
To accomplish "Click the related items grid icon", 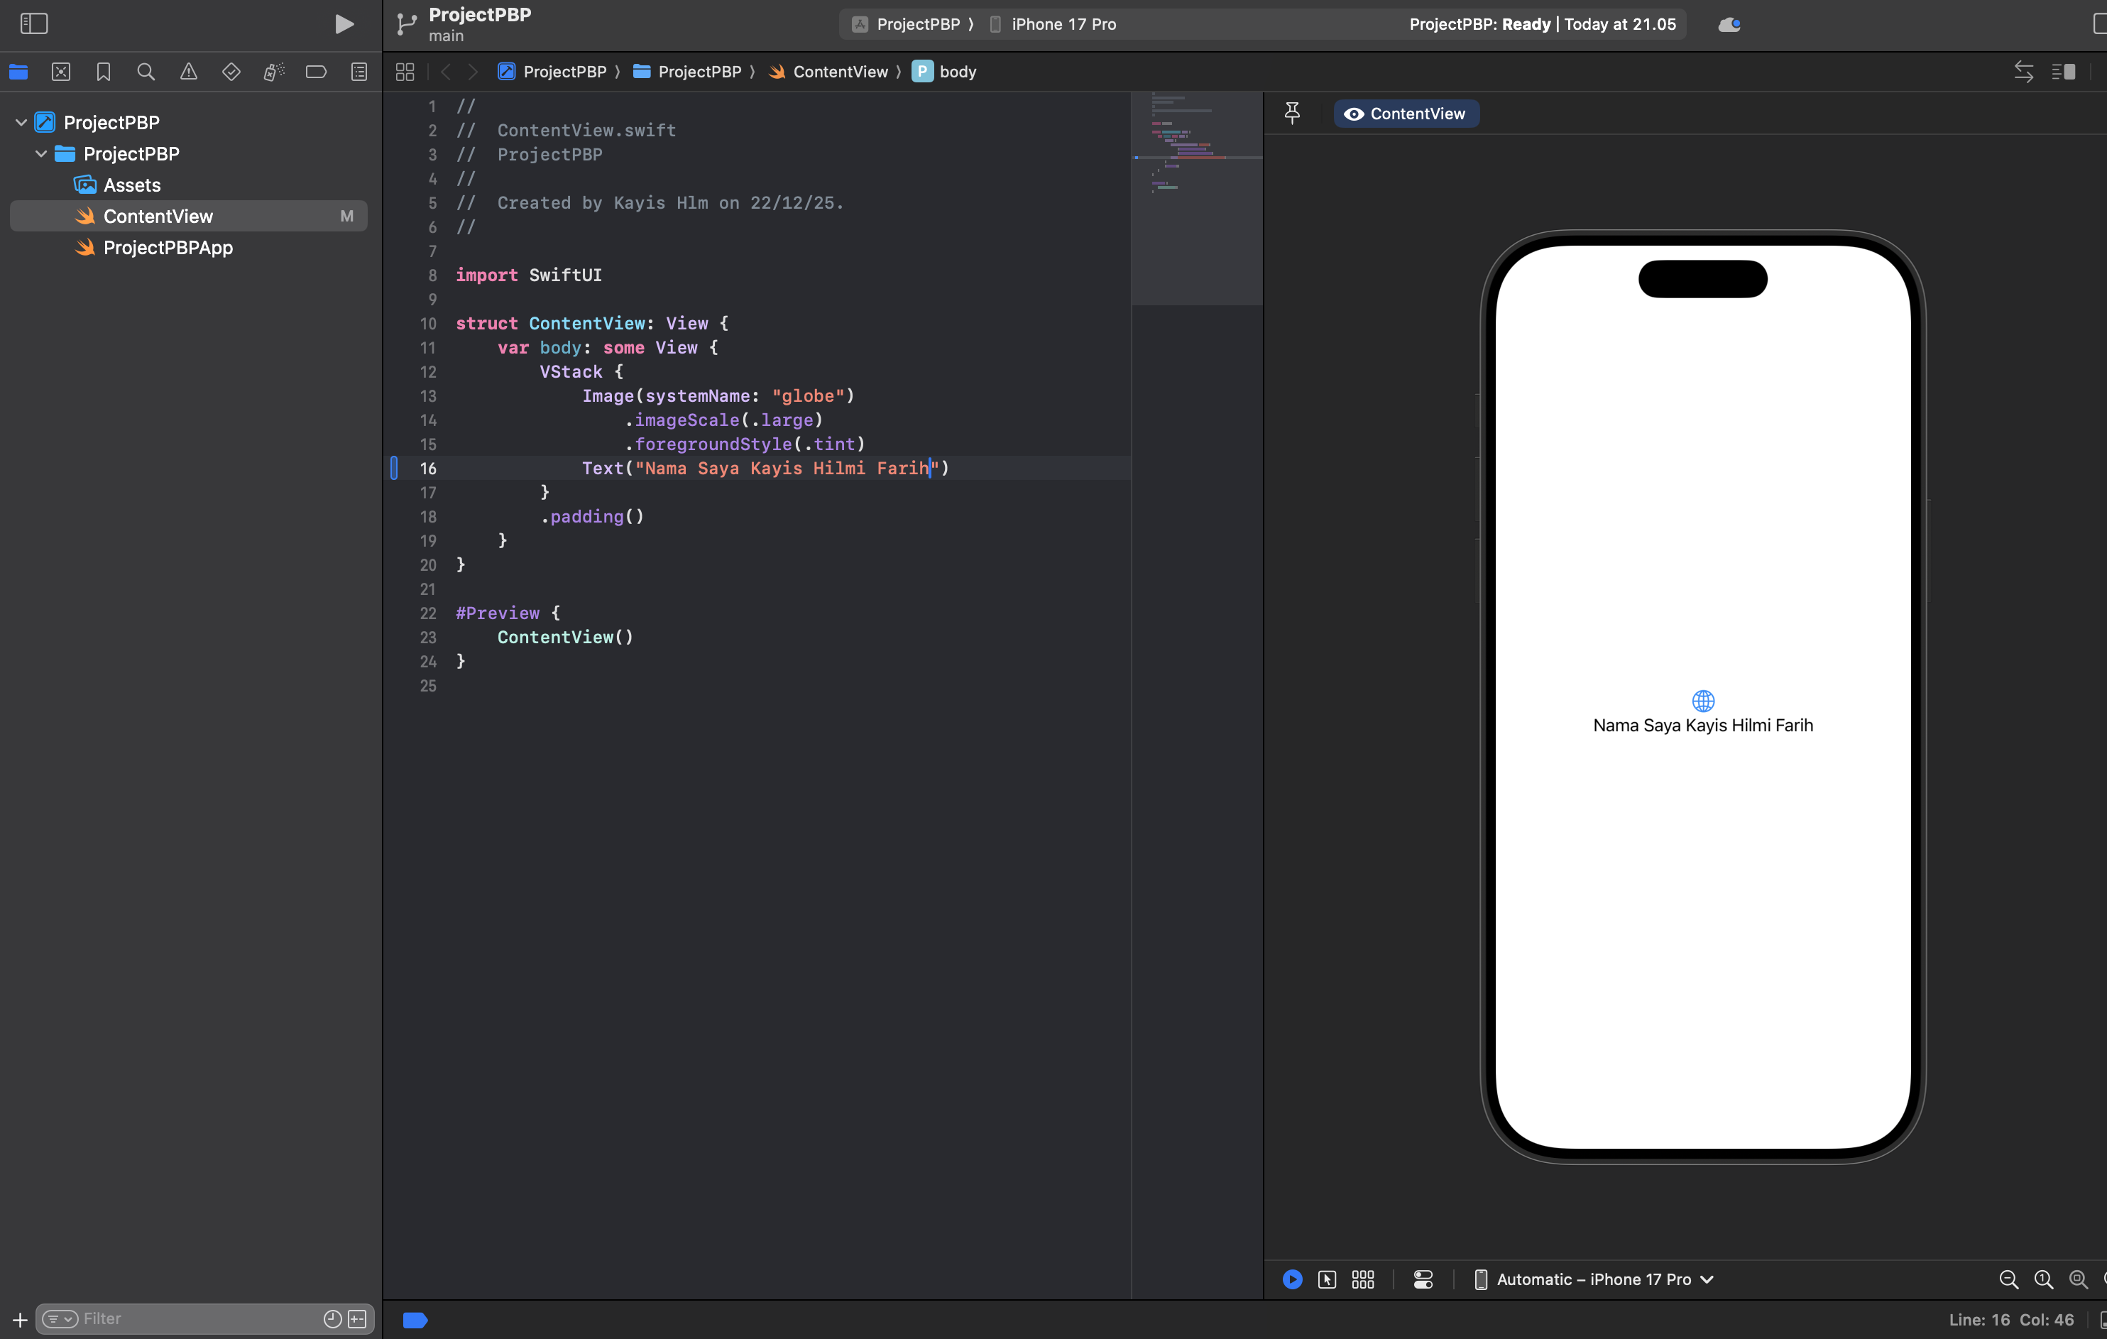I will [404, 72].
